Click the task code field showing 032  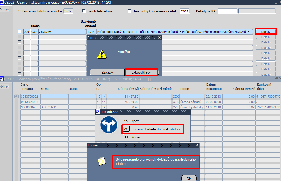click(34, 32)
